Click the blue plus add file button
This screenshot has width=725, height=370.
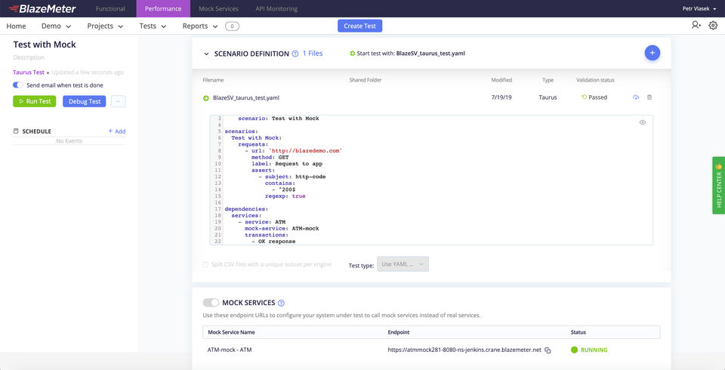[x=652, y=53]
